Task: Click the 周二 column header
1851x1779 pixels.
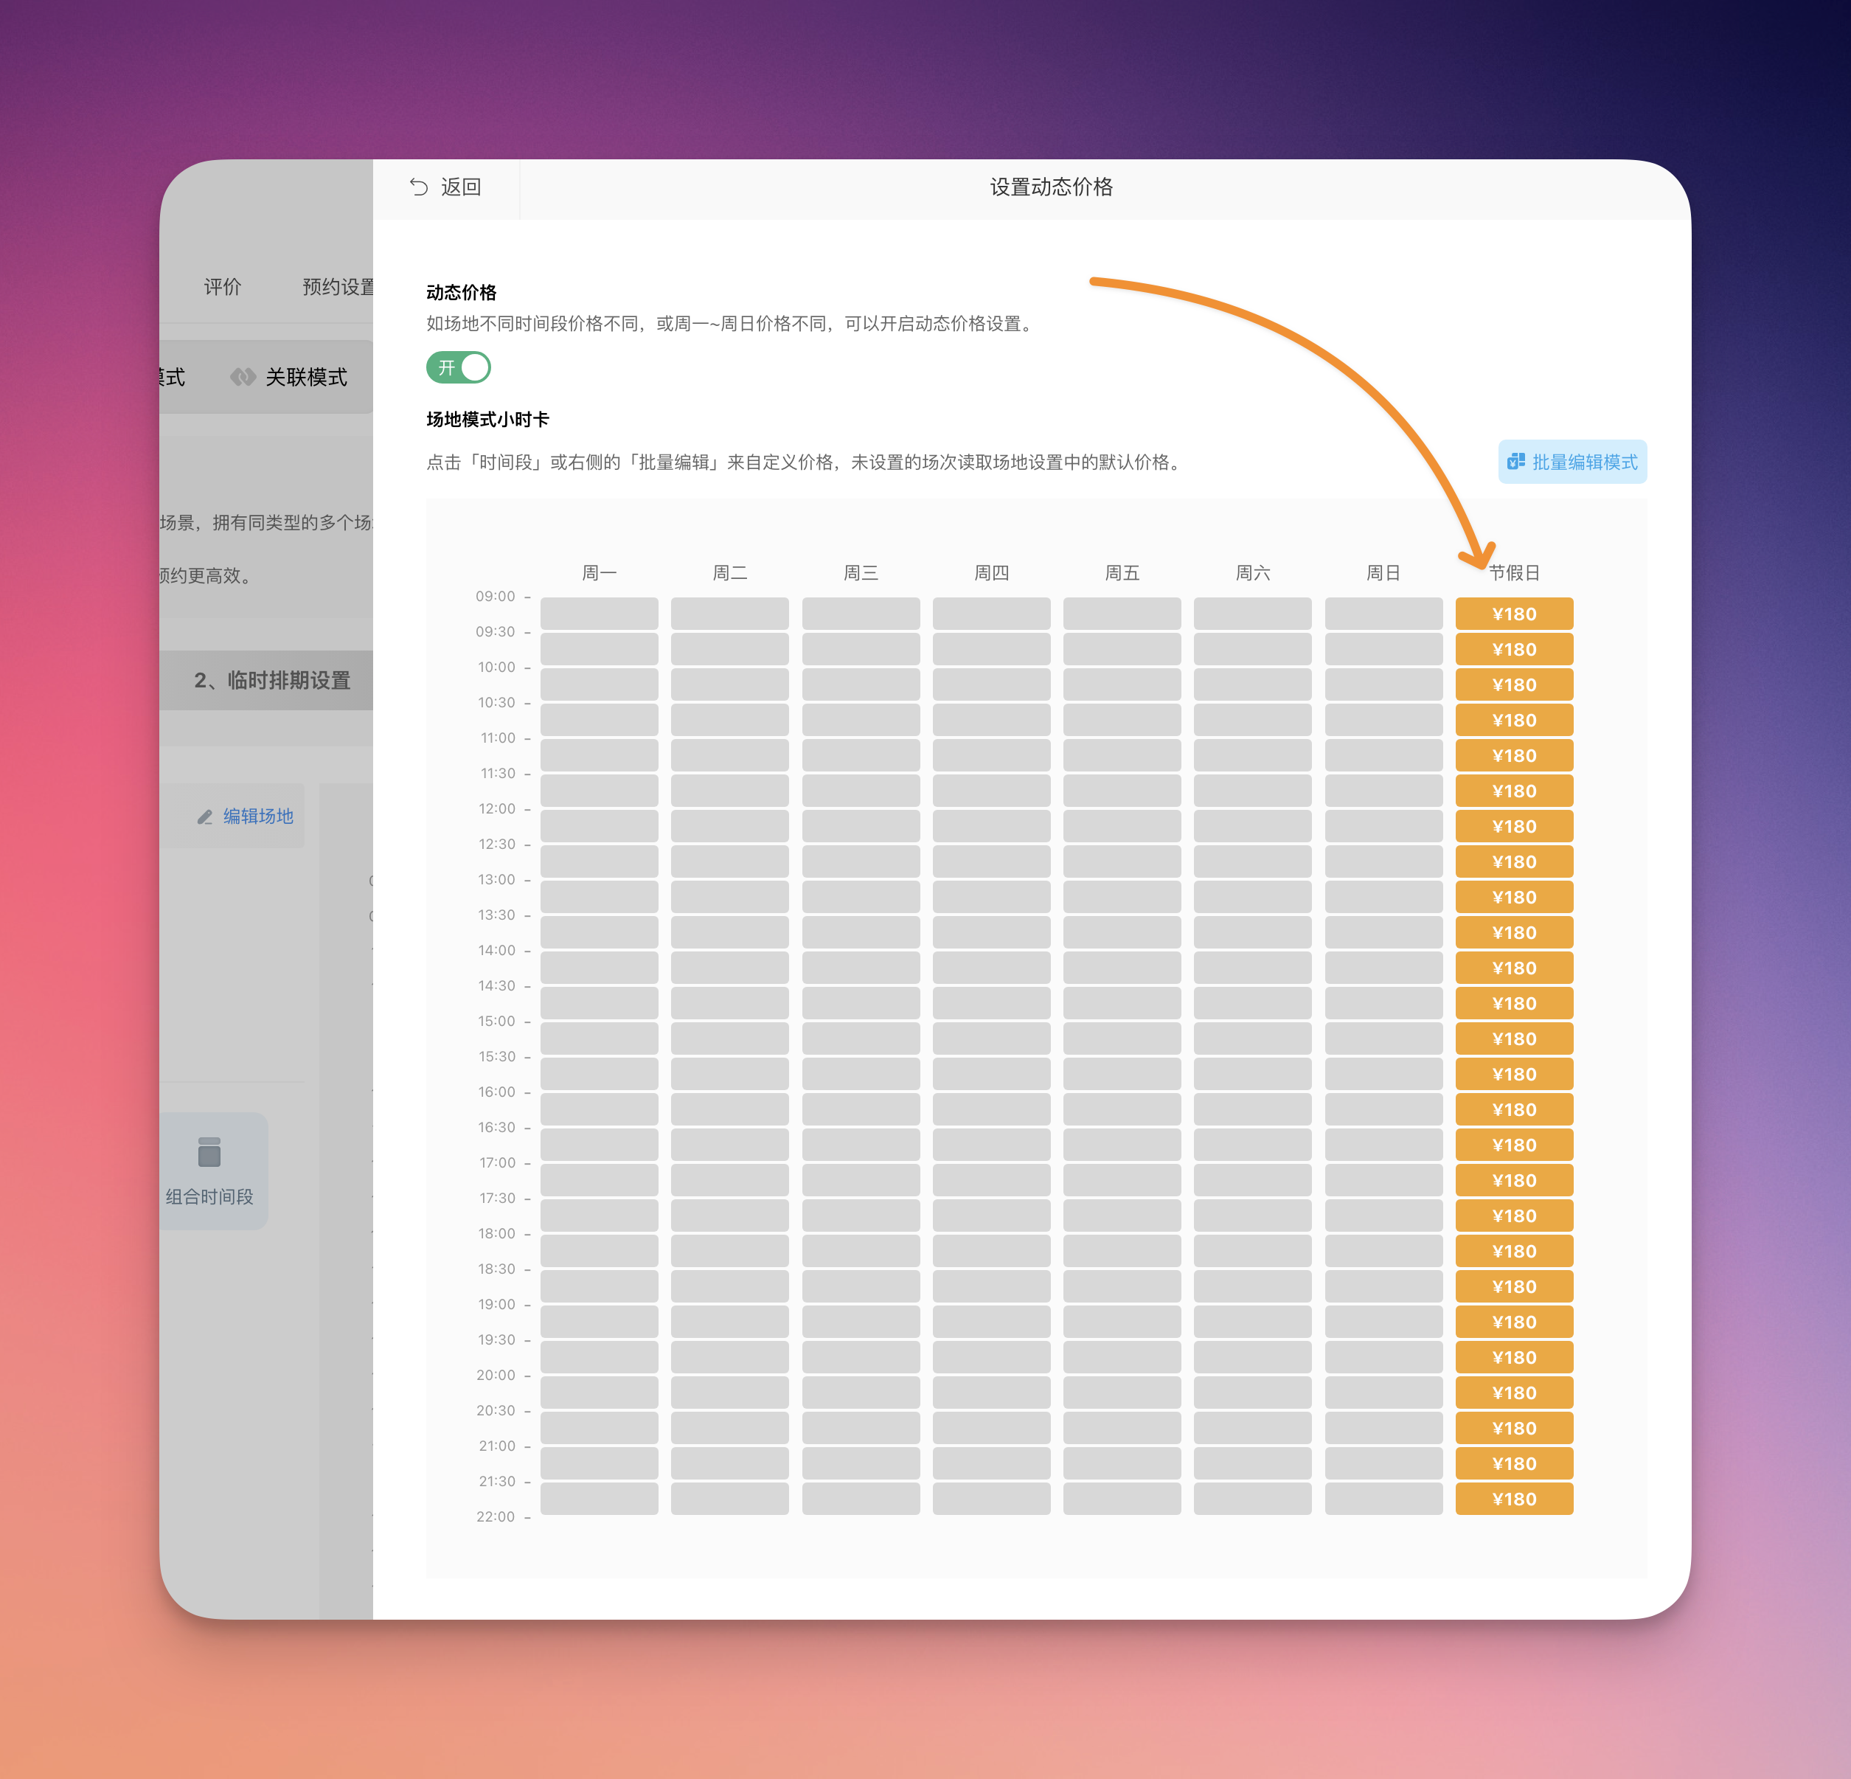Action: pos(729,572)
